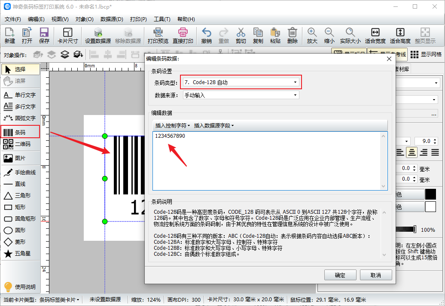Open the 数据来源 手动输入 dropdown
The width and height of the screenshot is (445, 306).
(x=241, y=95)
